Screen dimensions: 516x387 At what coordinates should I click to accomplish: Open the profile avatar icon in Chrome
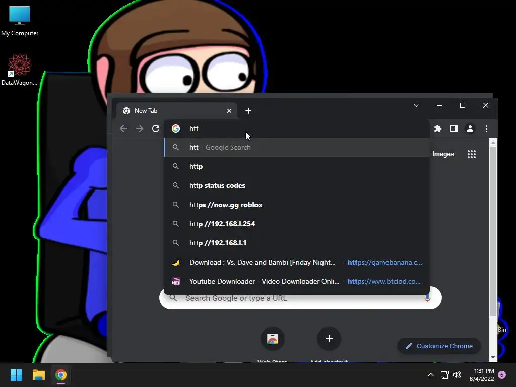pyautogui.click(x=470, y=128)
